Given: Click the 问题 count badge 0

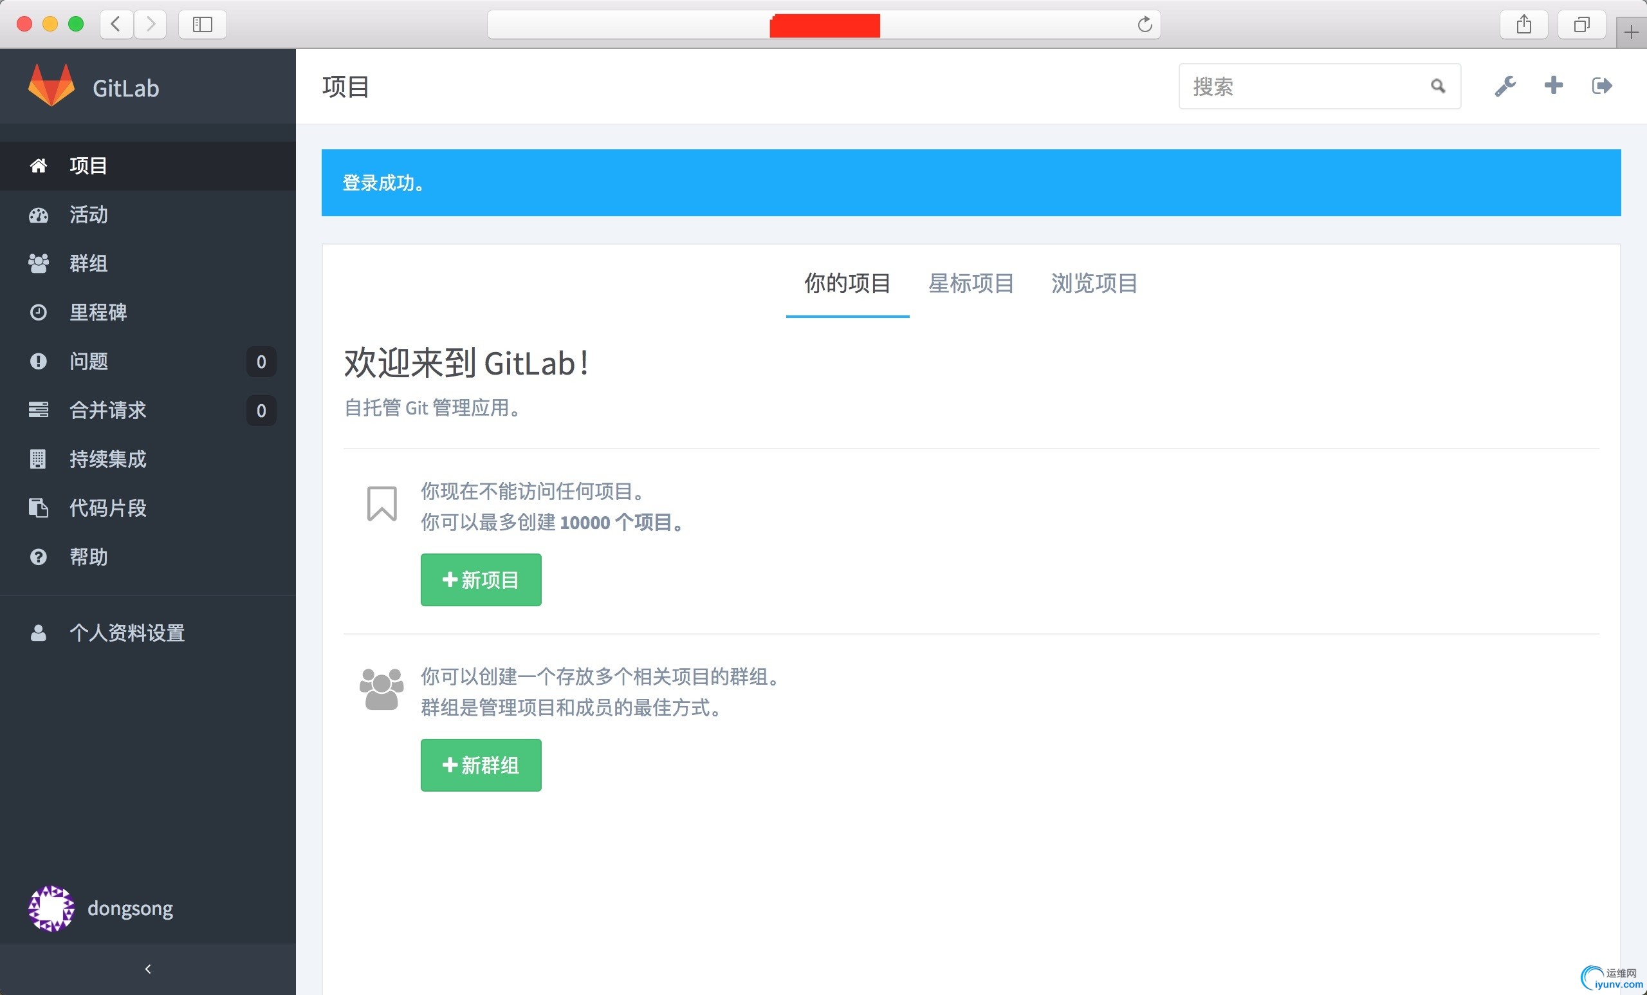Looking at the screenshot, I should (261, 362).
